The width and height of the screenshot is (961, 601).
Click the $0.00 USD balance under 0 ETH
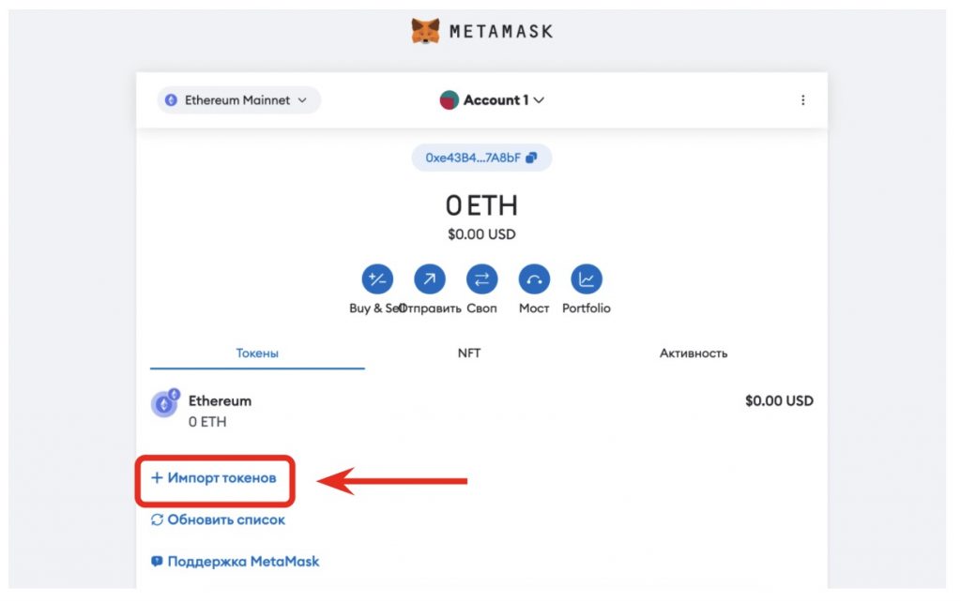coord(481,234)
